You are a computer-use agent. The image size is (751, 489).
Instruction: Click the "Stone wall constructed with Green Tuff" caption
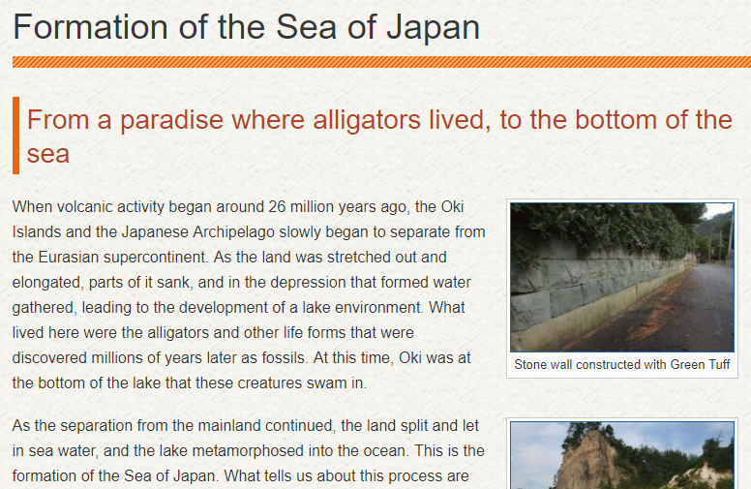pyautogui.click(x=621, y=365)
